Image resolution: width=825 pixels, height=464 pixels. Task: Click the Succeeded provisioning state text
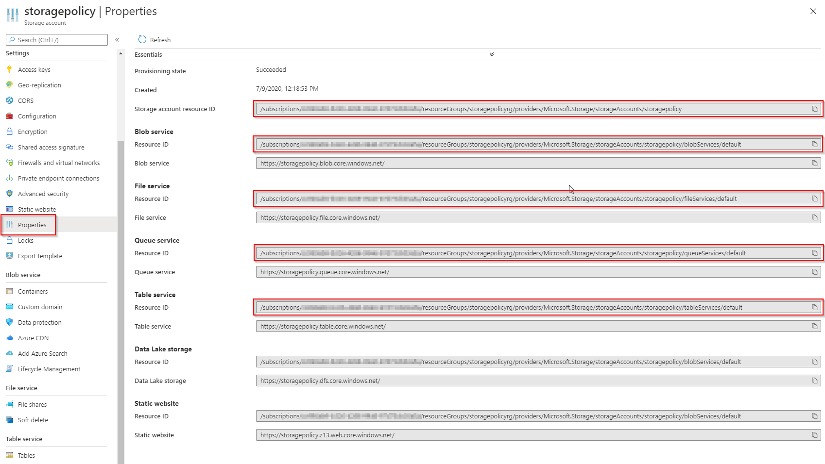coord(271,69)
